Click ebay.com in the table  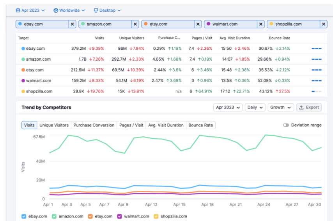35,49
